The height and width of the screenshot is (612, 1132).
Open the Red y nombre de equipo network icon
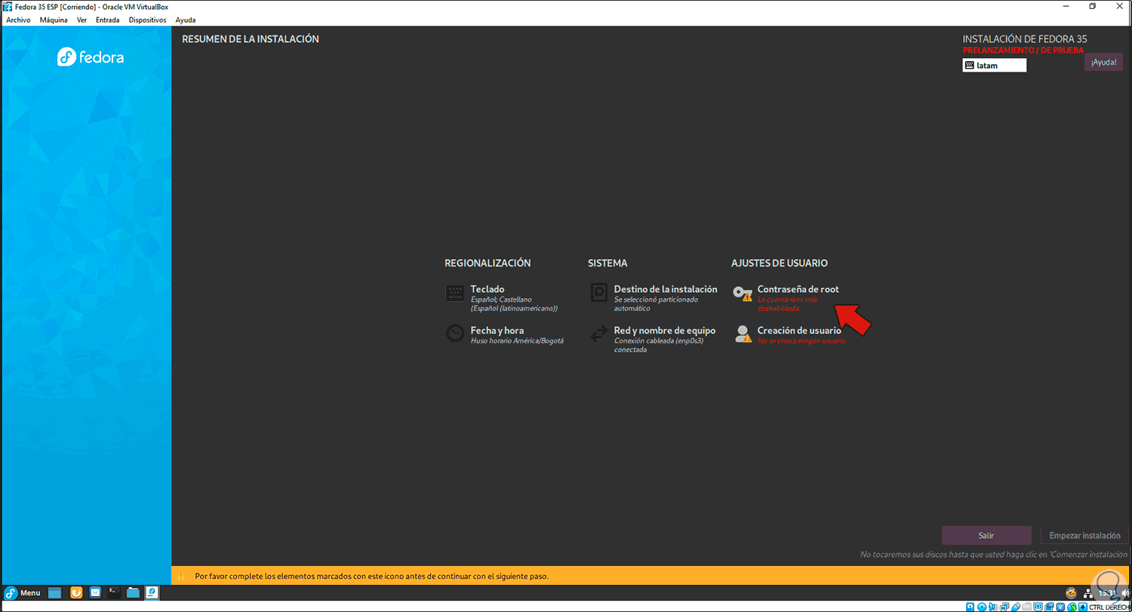click(x=599, y=333)
